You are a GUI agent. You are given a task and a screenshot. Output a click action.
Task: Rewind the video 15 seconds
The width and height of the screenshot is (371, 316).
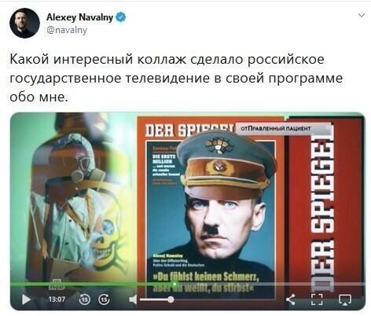pyautogui.click(x=84, y=299)
